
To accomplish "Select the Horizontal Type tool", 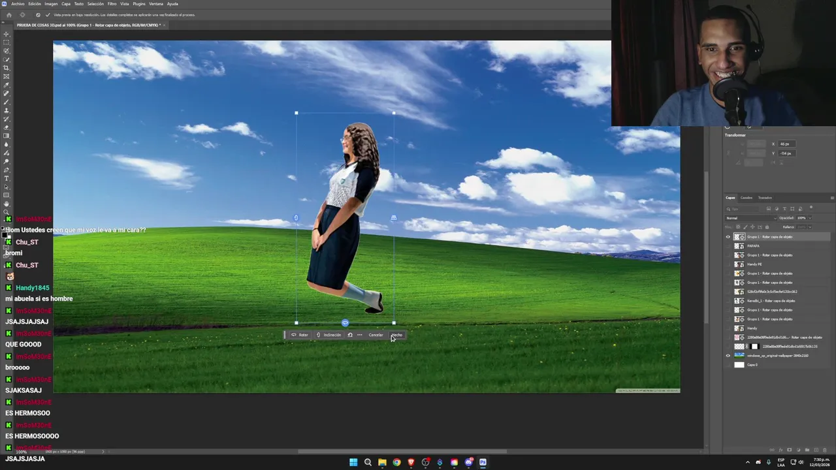I will point(7,178).
